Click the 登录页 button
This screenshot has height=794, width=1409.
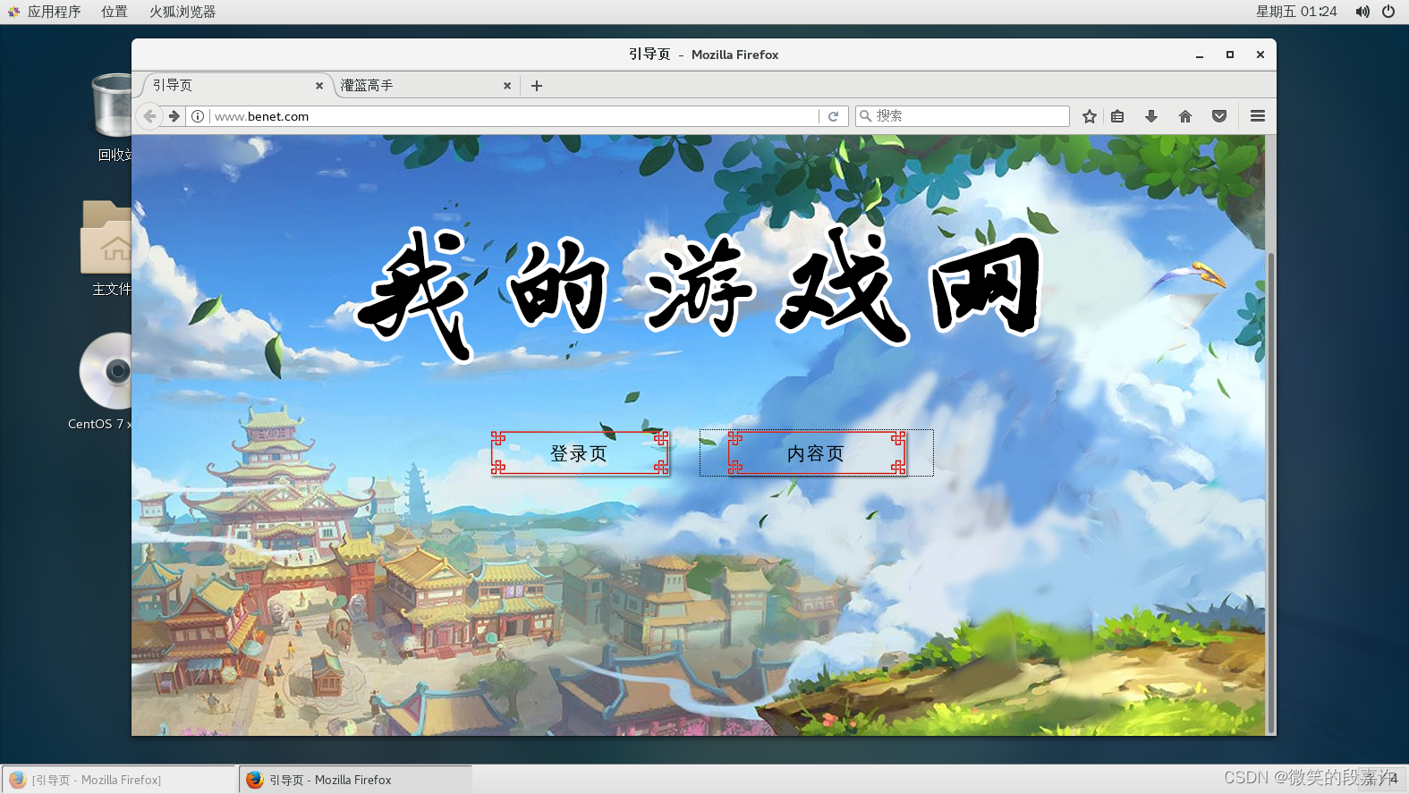tap(580, 453)
